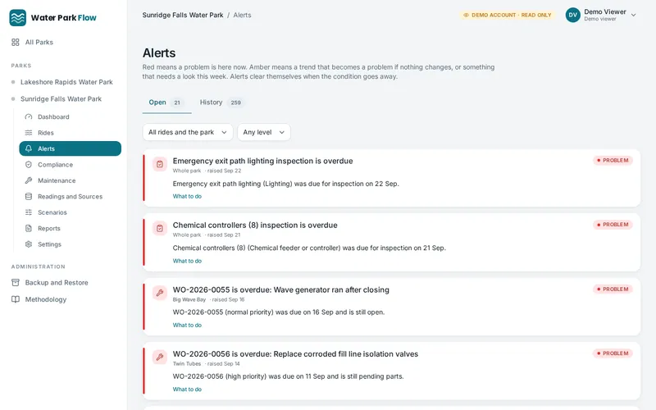Click Chemical controllers (8) inspection alert title
656x410 pixels.
click(x=255, y=225)
